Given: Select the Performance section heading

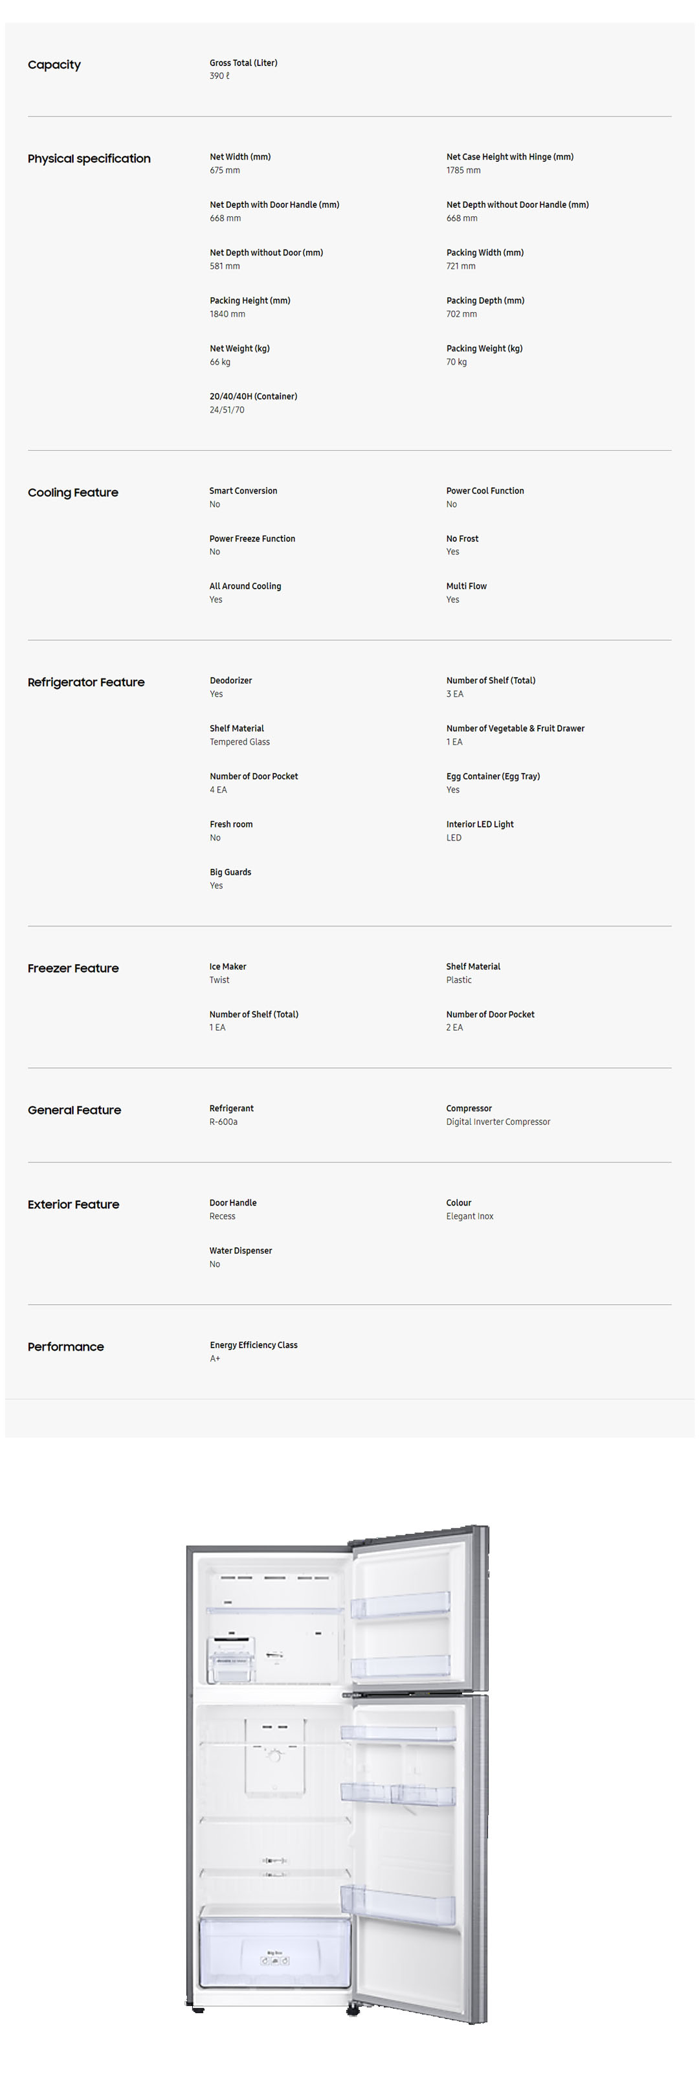Looking at the screenshot, I should (x=65, y=1347).
